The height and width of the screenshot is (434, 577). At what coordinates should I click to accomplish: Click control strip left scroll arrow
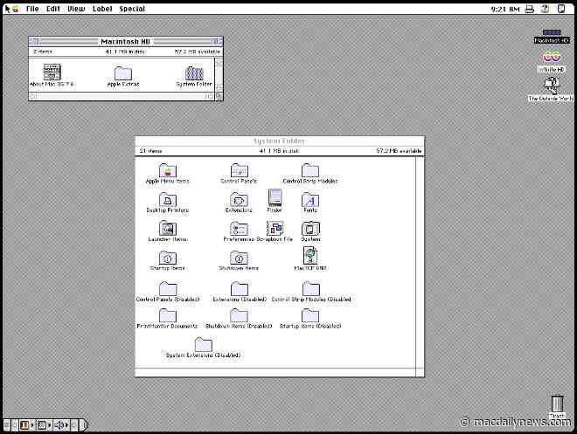(15, 425)
